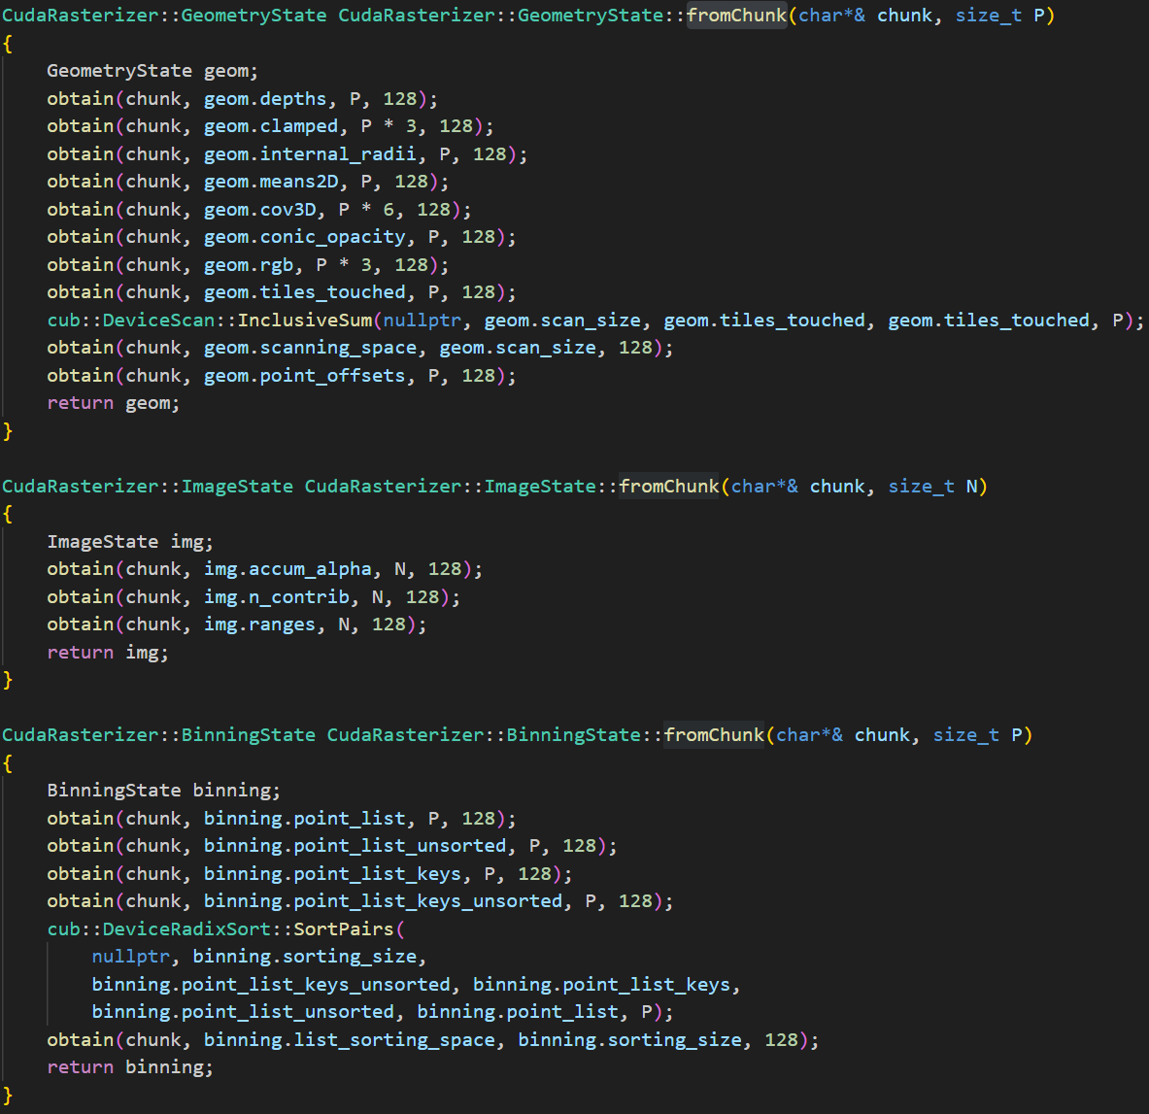Image resolution: width=1149 pixels, height=1114 pixels.
Task: Click img.accum_alpha argument
Action: (287, 569)
